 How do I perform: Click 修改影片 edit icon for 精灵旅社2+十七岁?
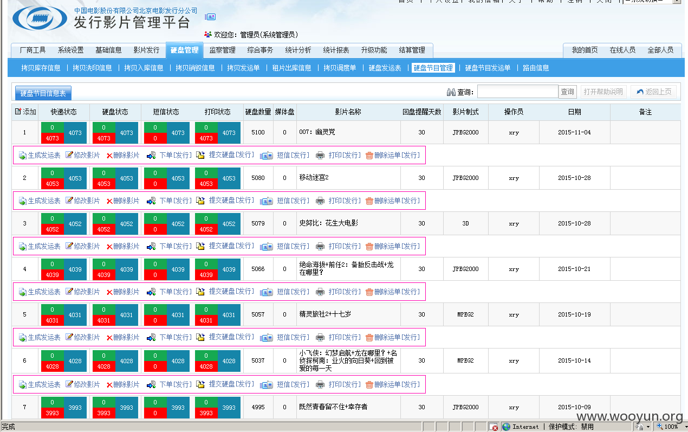point(69,337)
